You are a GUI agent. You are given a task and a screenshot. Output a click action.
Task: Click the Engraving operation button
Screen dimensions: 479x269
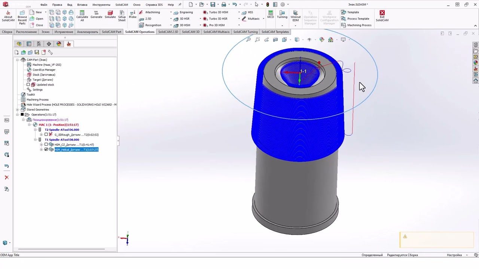pyautogui.click(x=183, y=12)
